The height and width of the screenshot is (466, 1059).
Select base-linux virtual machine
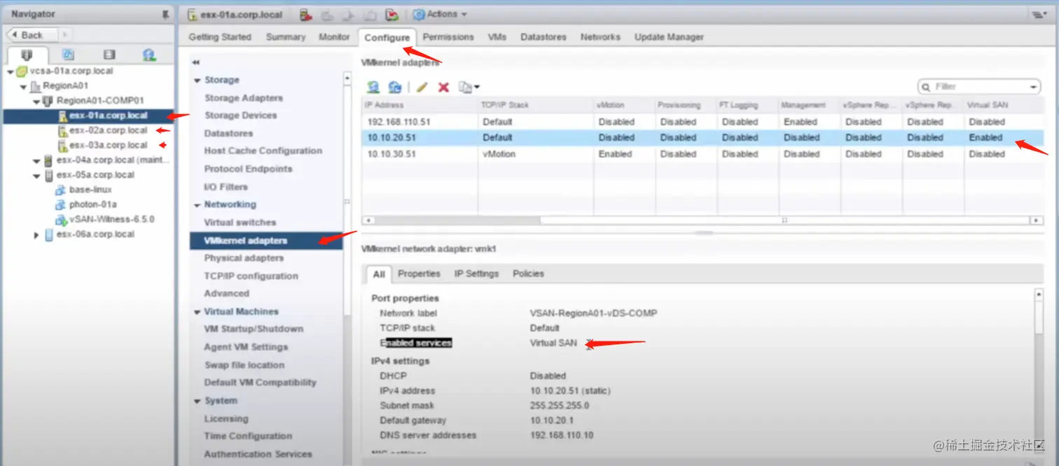90,190
